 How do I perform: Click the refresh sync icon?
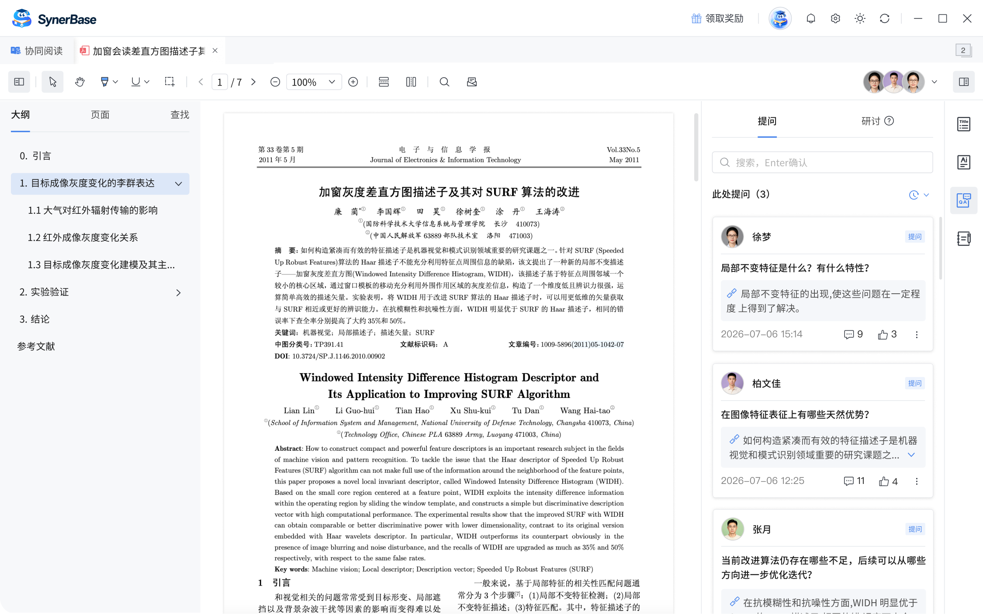885,19
